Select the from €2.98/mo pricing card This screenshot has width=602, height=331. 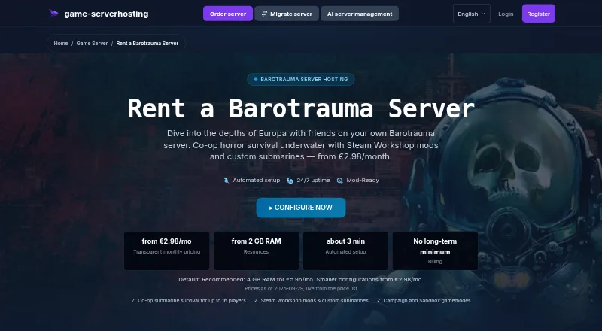coord(166,251)
